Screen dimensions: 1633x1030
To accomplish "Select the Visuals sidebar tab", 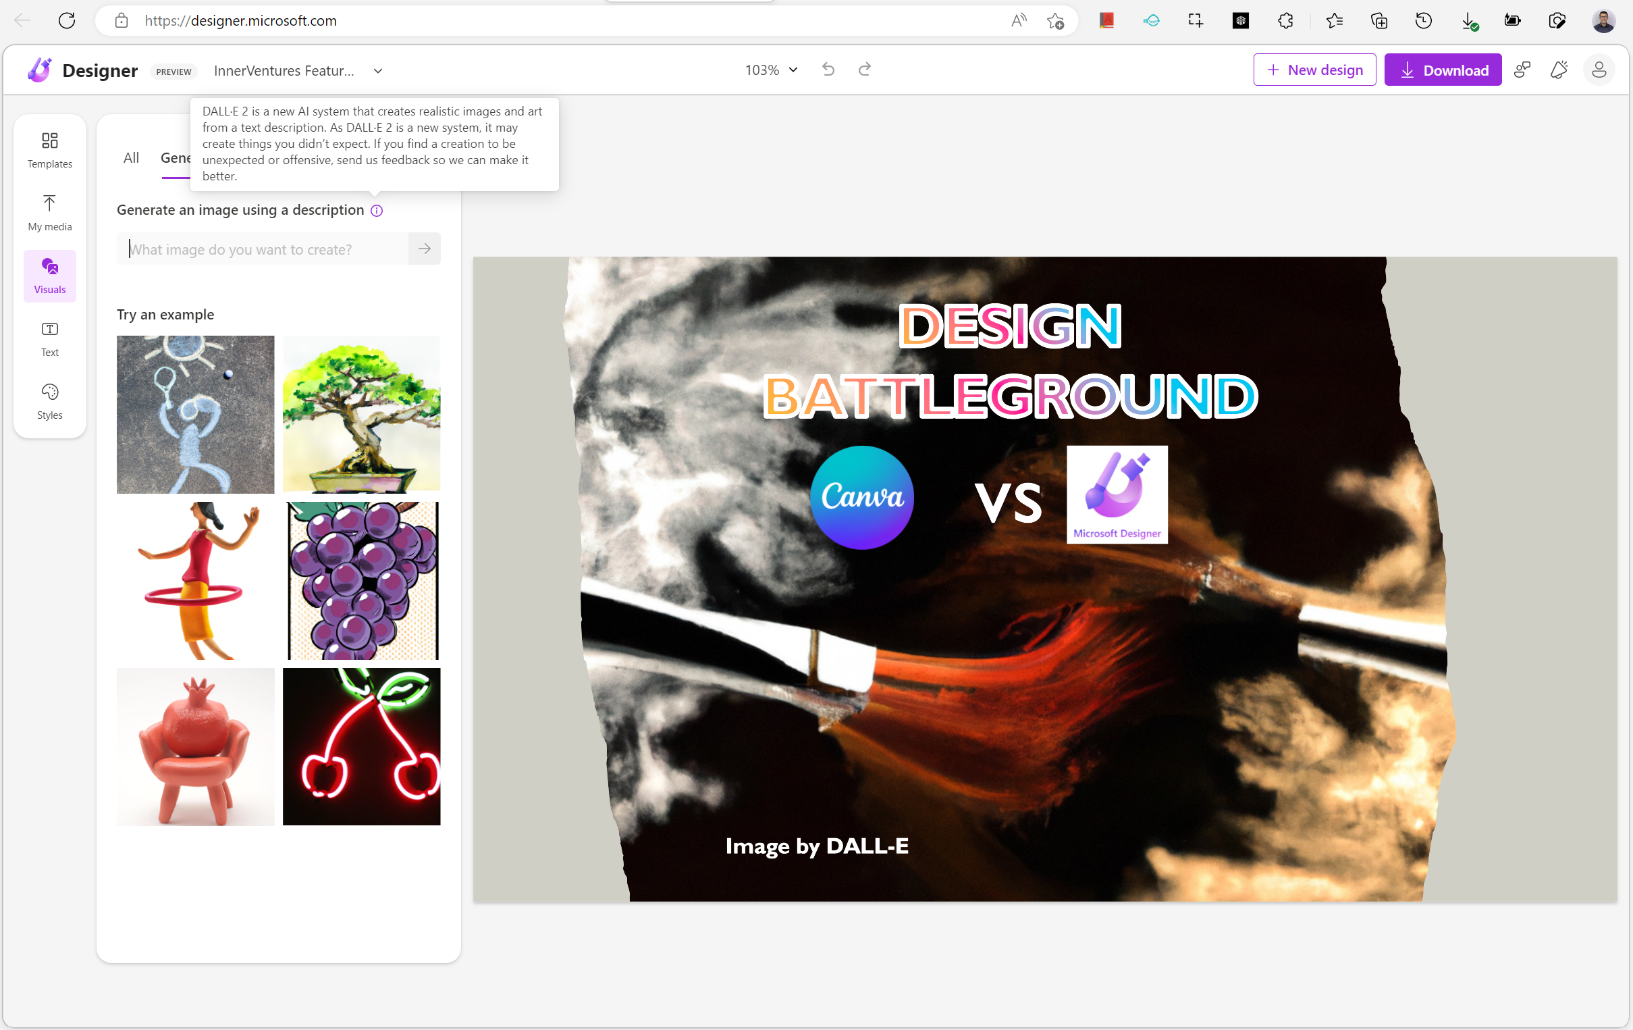I will [x=49, y=276].
